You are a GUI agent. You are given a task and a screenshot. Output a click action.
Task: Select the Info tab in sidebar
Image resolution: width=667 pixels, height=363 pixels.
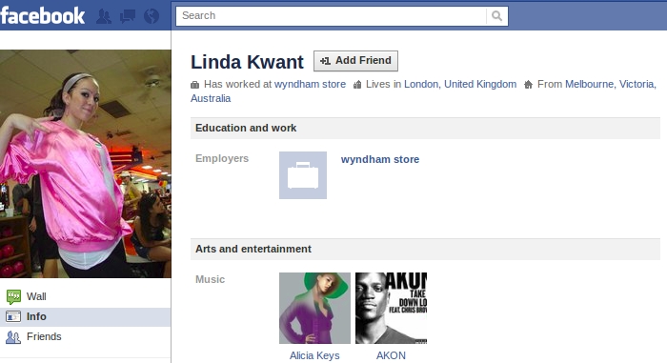(x=85, y=316)
